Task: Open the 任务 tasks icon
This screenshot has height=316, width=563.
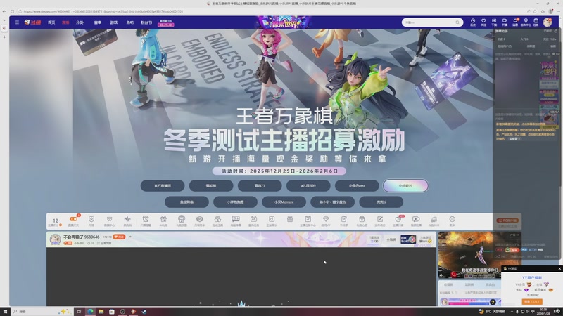Action: point(536,22)
